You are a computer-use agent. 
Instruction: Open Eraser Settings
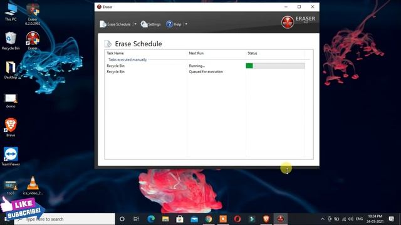[150, 24]
